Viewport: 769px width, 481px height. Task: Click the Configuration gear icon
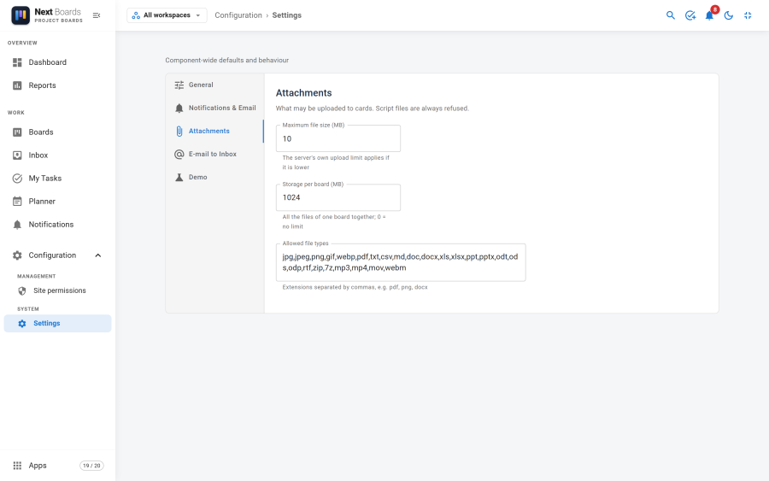(17, 255)
